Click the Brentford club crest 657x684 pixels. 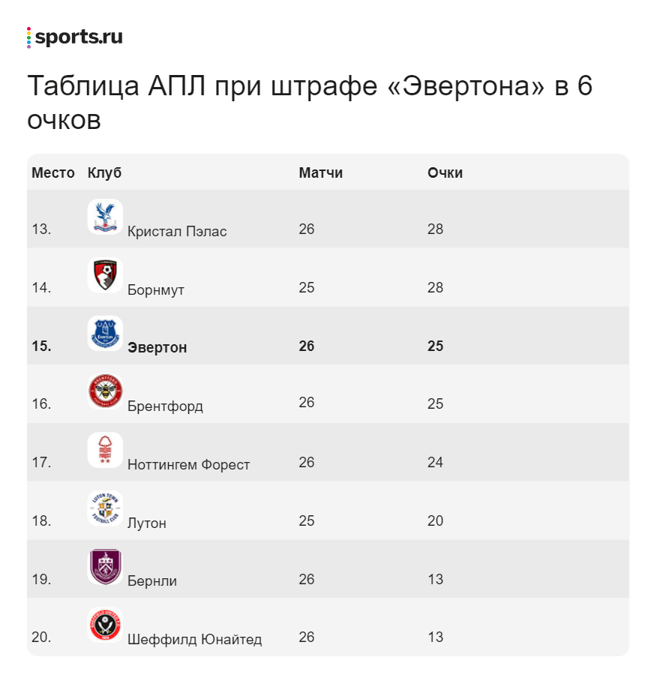click(105, 391)
